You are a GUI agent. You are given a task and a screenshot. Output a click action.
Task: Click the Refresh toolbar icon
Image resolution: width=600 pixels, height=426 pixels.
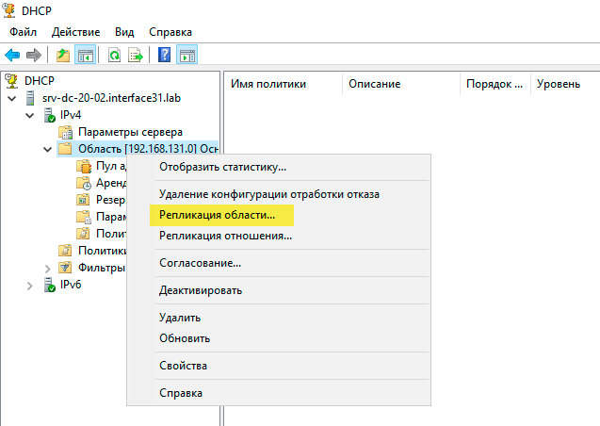point(114,55)
